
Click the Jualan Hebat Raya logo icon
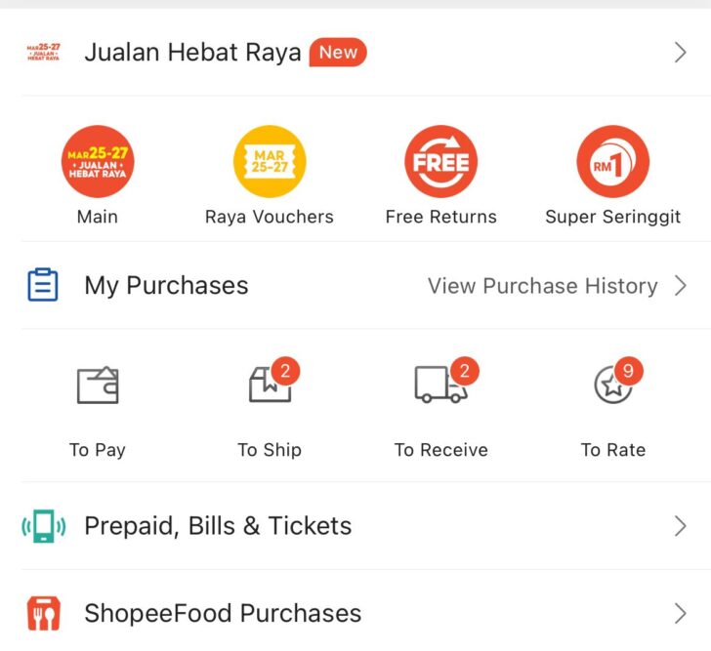(x=44, y=53)
